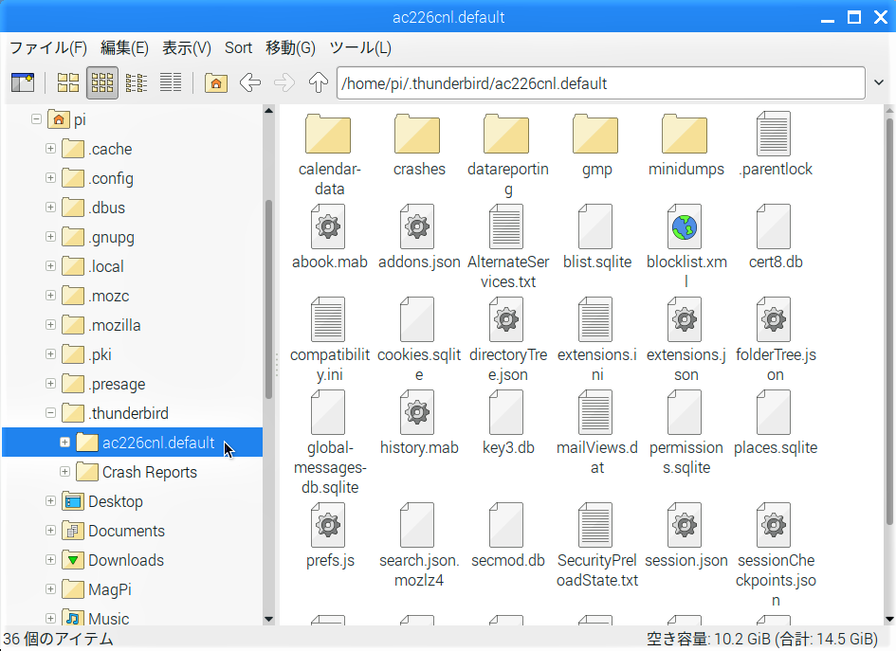
Task: Select the history.mab file
Action: 419,424
